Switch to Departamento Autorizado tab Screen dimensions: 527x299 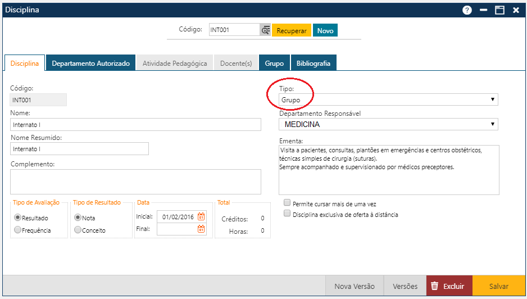(x=90, y=64)
